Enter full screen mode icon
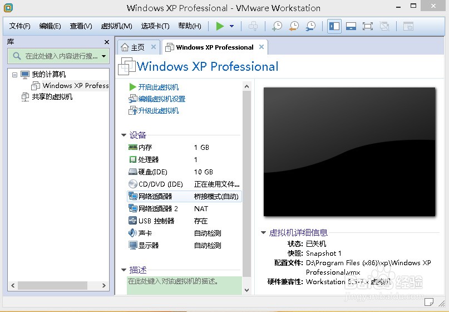 (x=368, y=26)
